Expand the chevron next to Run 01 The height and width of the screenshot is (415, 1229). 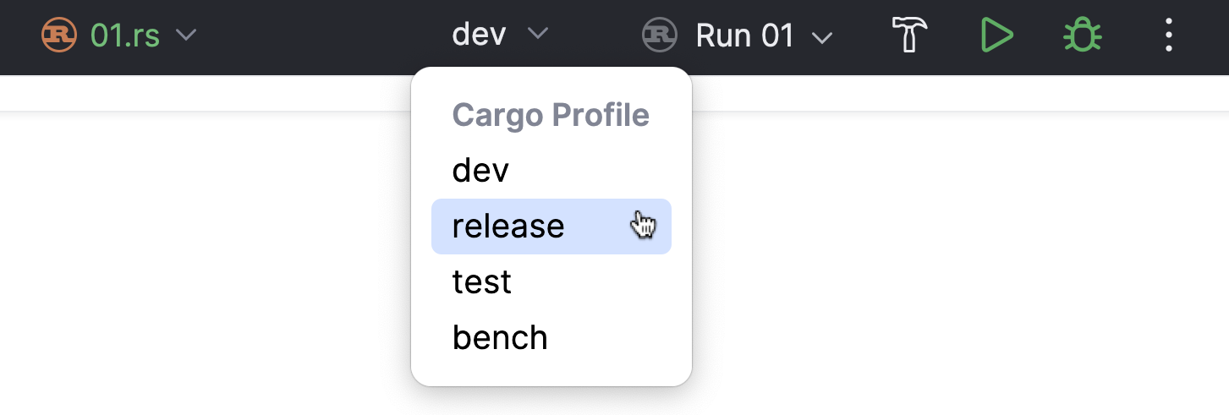pyautogui.click(x=822, y=37)
